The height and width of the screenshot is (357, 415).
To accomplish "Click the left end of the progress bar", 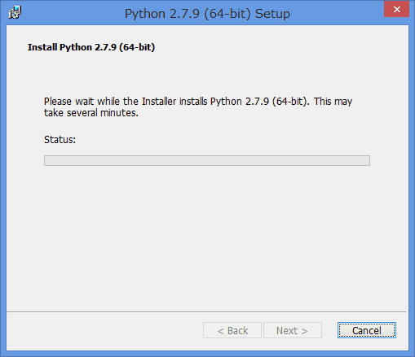I will click(47, 160).
